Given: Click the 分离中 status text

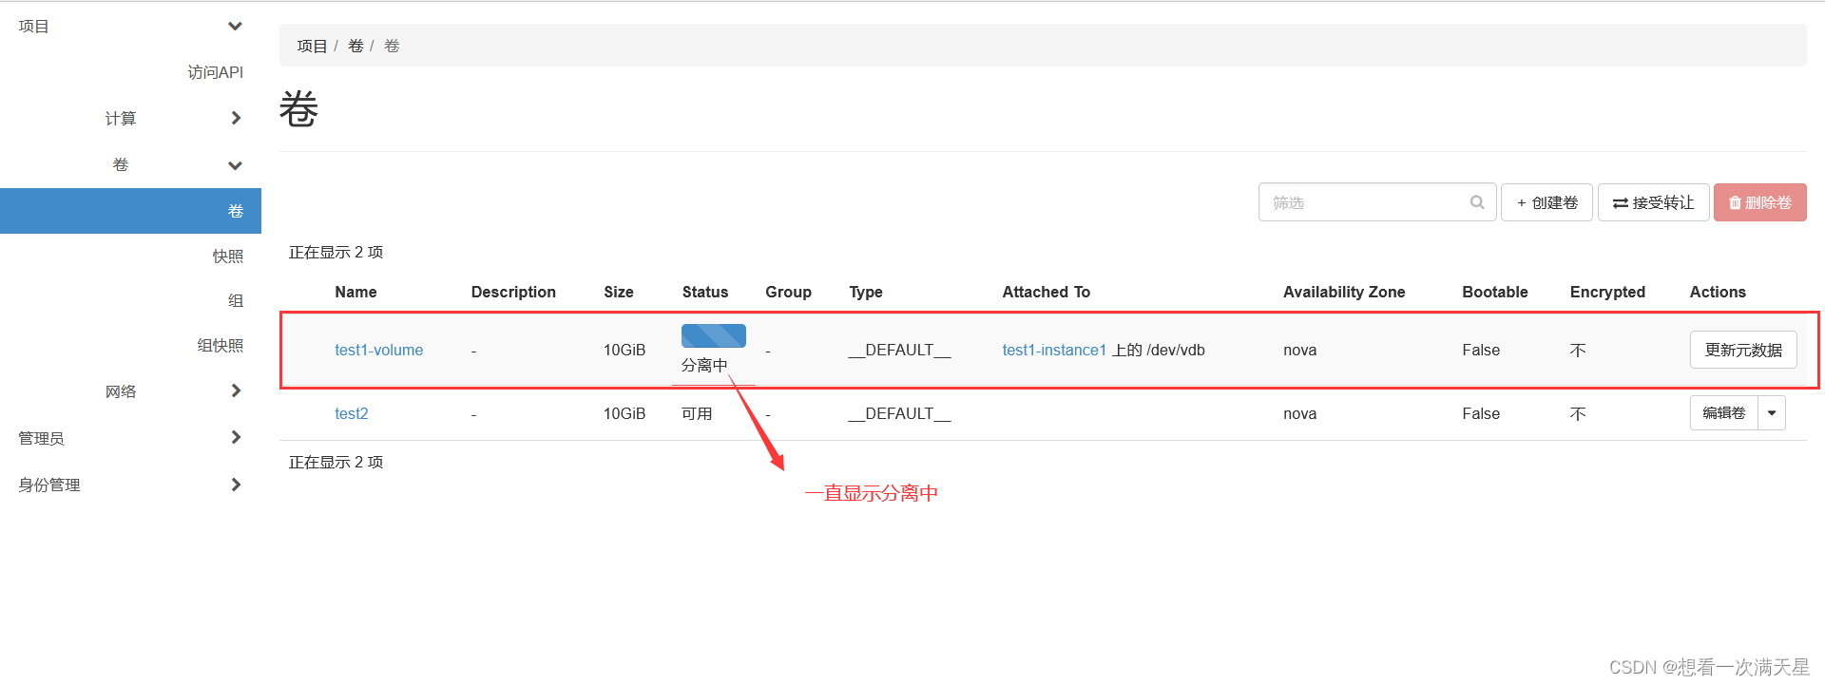Looking at the screenshot, I should tap(704, 365).
